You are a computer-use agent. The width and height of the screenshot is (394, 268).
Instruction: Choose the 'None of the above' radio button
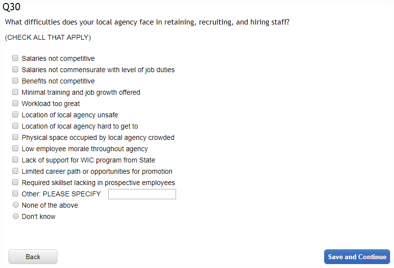pyautogui.click(x=16, y=205)
